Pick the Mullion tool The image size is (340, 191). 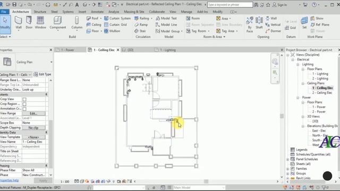[112, 31]
